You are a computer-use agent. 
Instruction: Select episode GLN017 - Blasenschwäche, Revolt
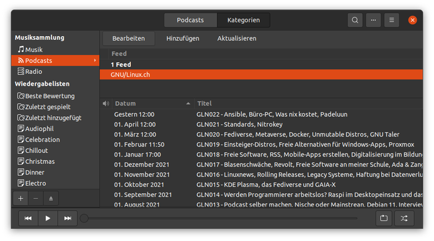309,165
